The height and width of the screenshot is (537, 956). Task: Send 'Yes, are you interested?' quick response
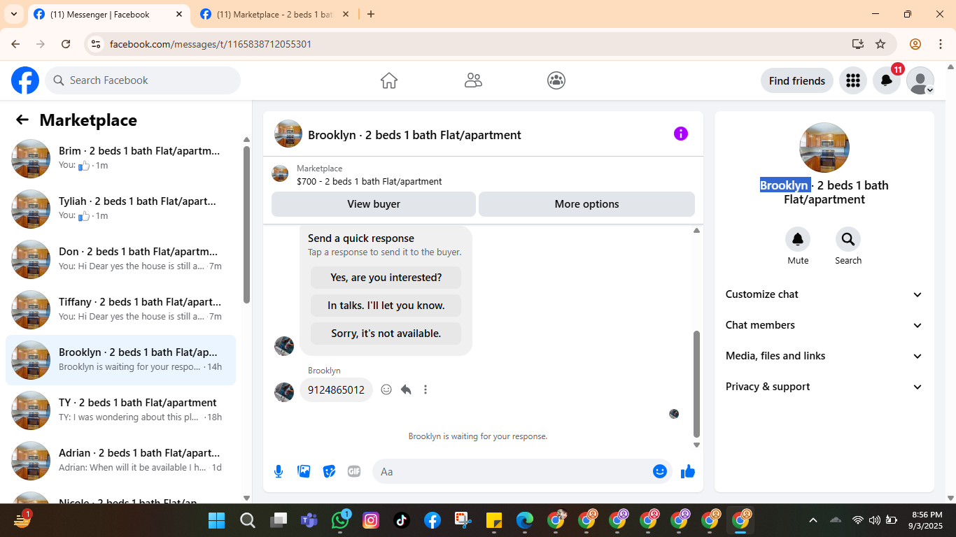point(386,278)
